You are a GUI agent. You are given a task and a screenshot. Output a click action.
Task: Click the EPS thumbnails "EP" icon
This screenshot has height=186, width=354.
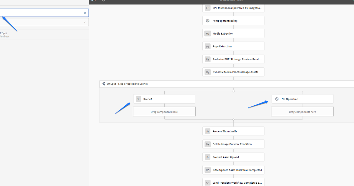(x=207, y=8)
